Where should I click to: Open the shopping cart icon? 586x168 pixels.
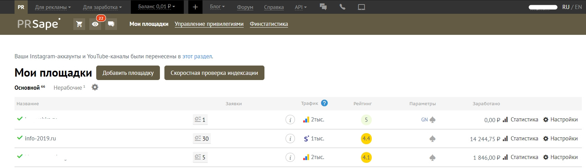[79, 24]
